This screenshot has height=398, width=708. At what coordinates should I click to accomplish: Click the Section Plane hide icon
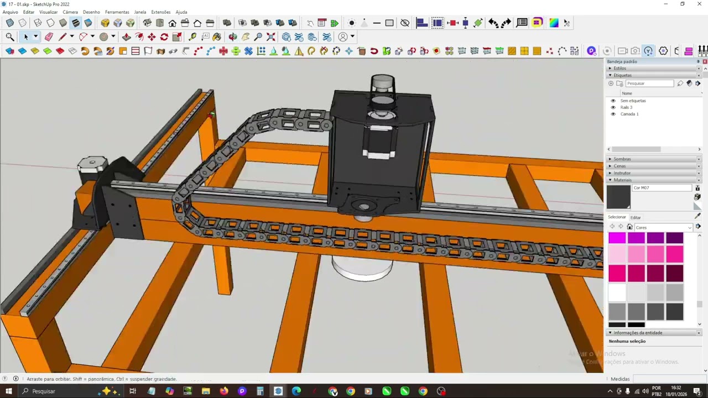pyautogui.click(x=405, y=23)
